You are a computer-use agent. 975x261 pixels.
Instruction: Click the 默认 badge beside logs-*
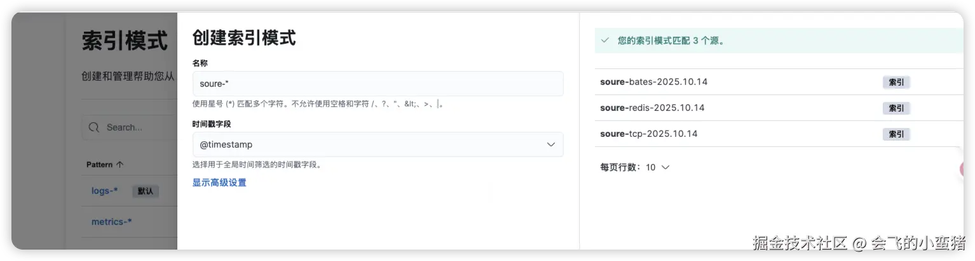146,191
